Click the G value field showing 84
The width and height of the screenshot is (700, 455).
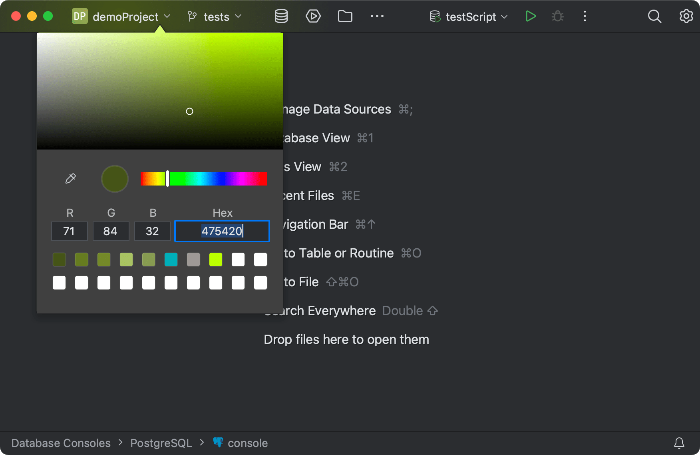click(111, 231)
